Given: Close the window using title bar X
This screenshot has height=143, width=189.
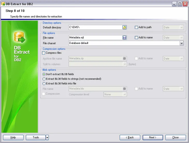Looking at the screenshot, I should coord(185,4).
